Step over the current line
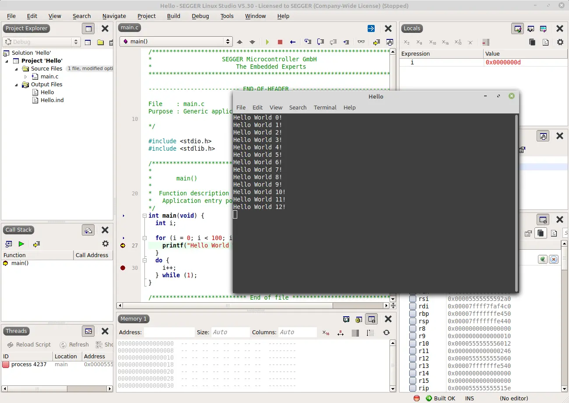569x403 pixels. point(320,42)
